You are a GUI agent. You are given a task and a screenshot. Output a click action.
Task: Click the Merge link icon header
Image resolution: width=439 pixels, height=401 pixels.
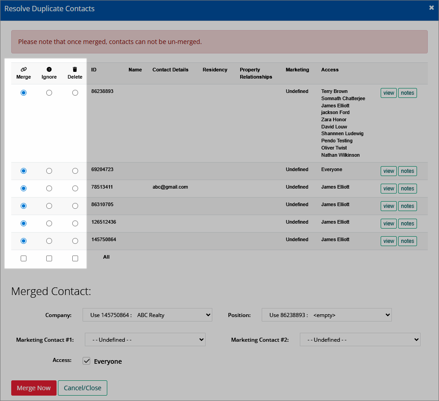(23, 70)
